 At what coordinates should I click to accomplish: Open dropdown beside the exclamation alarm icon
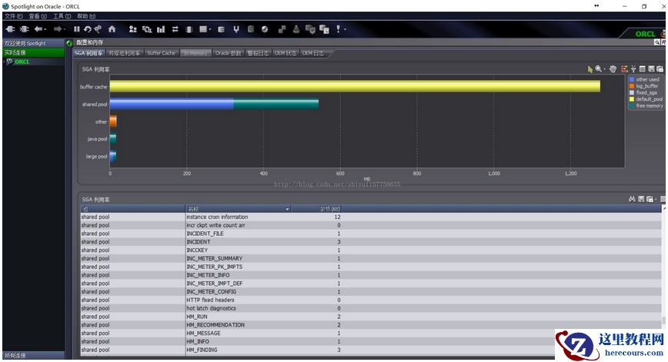(x=345, y=29)
